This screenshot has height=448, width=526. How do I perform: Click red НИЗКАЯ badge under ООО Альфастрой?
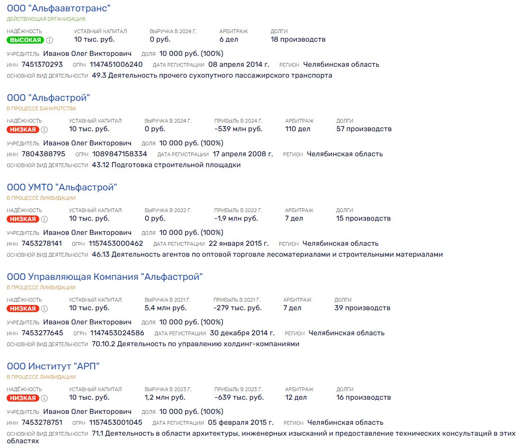[x=23, y=130]
